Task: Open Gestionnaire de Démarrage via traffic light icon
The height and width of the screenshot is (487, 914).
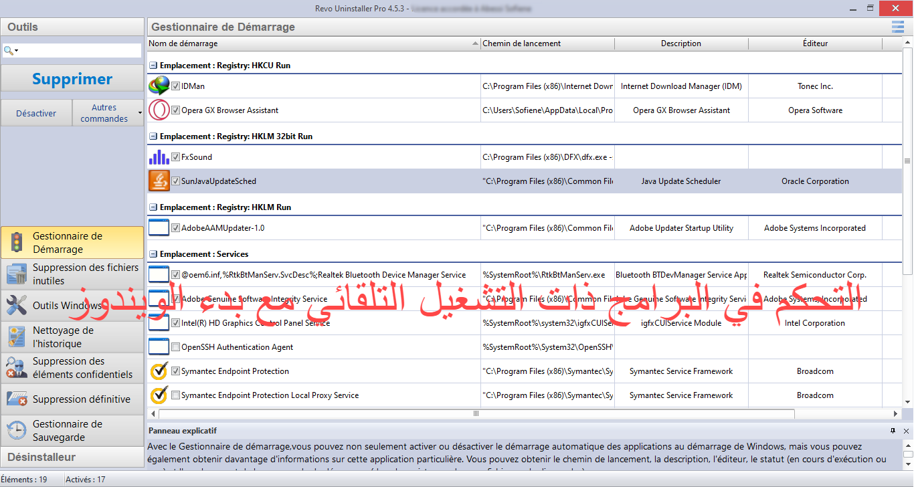Action: click(16, 242)
